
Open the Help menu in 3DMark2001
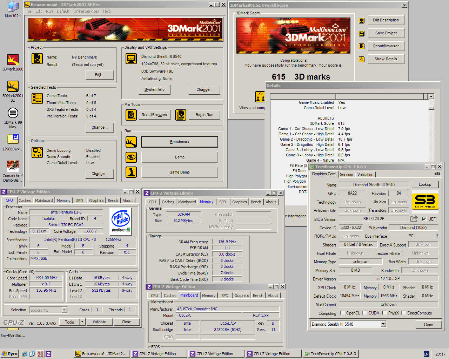107,11
